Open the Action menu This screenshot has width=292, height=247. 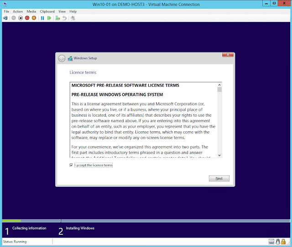pos(18,11)
